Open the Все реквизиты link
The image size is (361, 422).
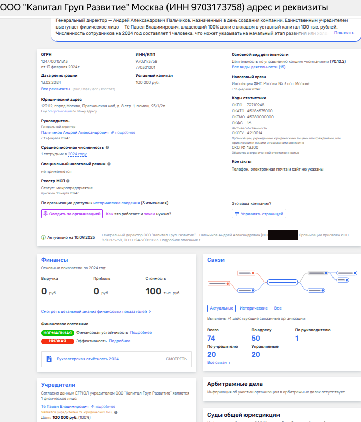tap(55, 89)
